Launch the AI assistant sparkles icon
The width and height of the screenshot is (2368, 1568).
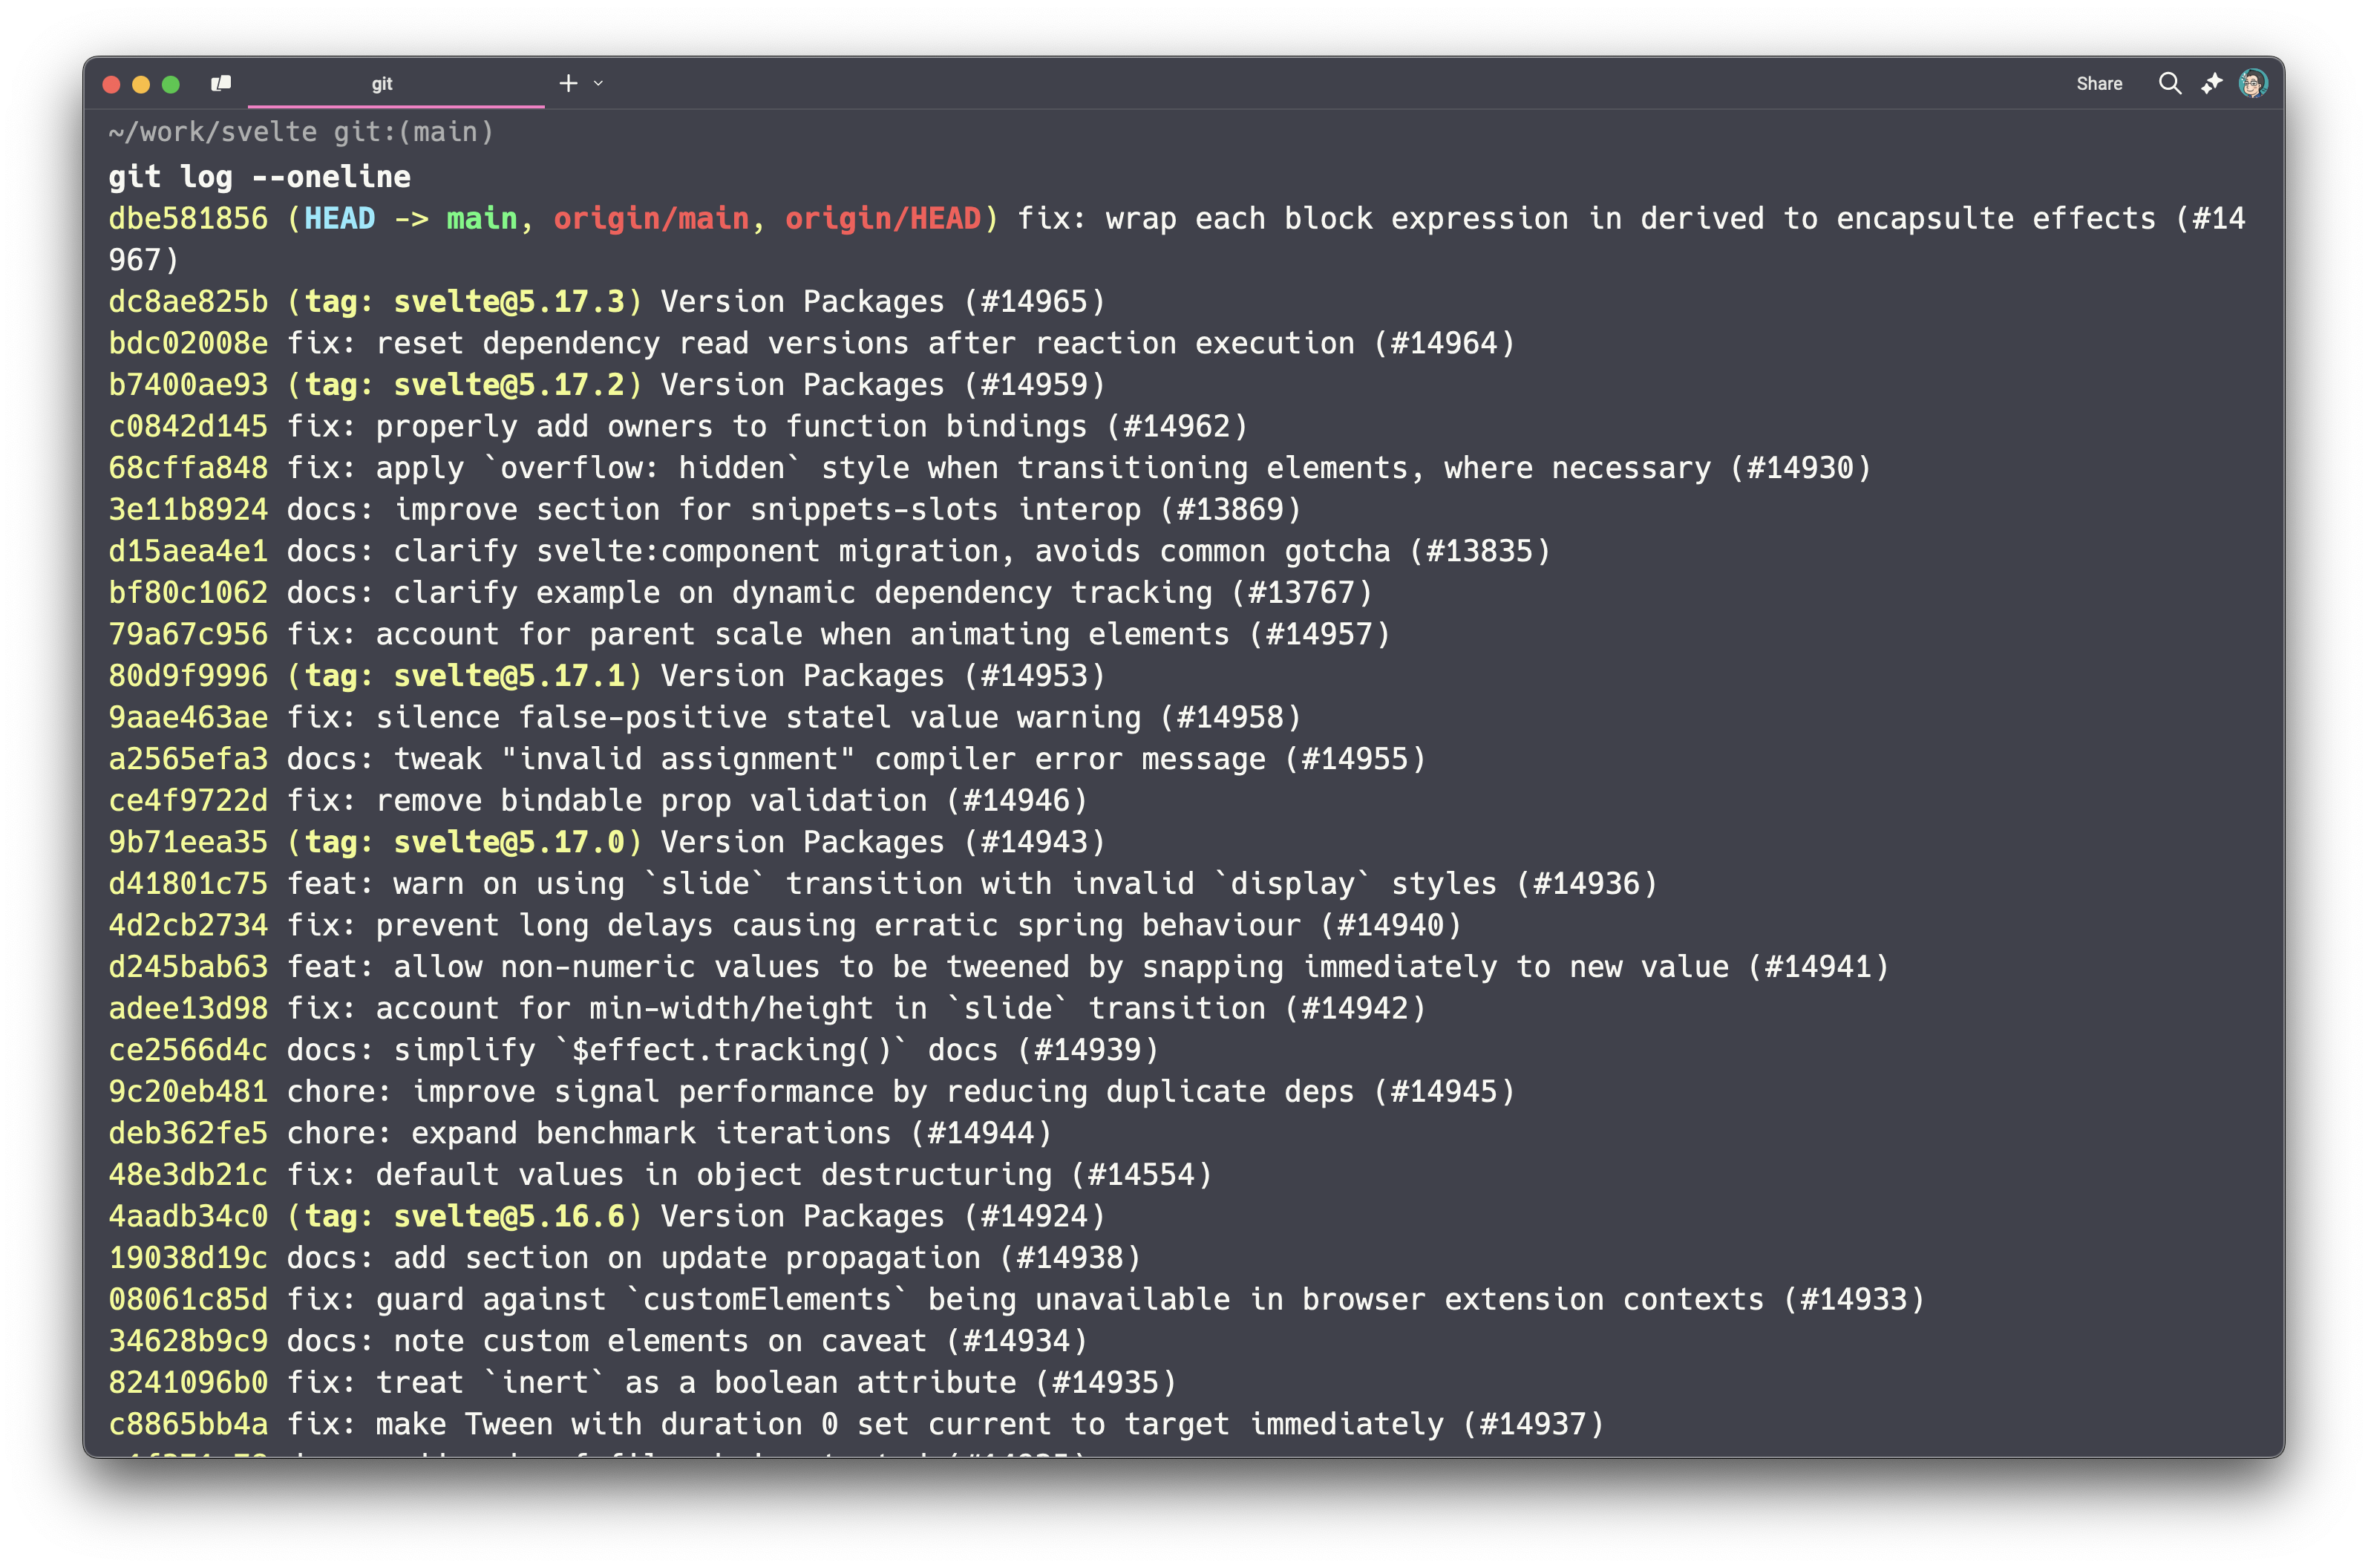(2211, 84)
